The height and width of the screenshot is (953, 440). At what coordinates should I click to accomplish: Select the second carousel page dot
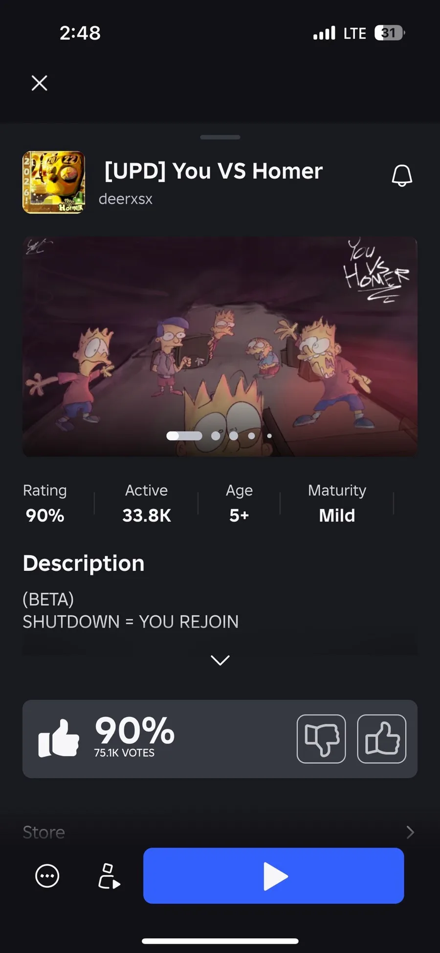pyautogui.click(x=216, y=435)
